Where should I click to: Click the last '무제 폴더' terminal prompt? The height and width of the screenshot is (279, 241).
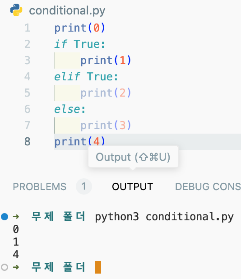pos(58,267)
